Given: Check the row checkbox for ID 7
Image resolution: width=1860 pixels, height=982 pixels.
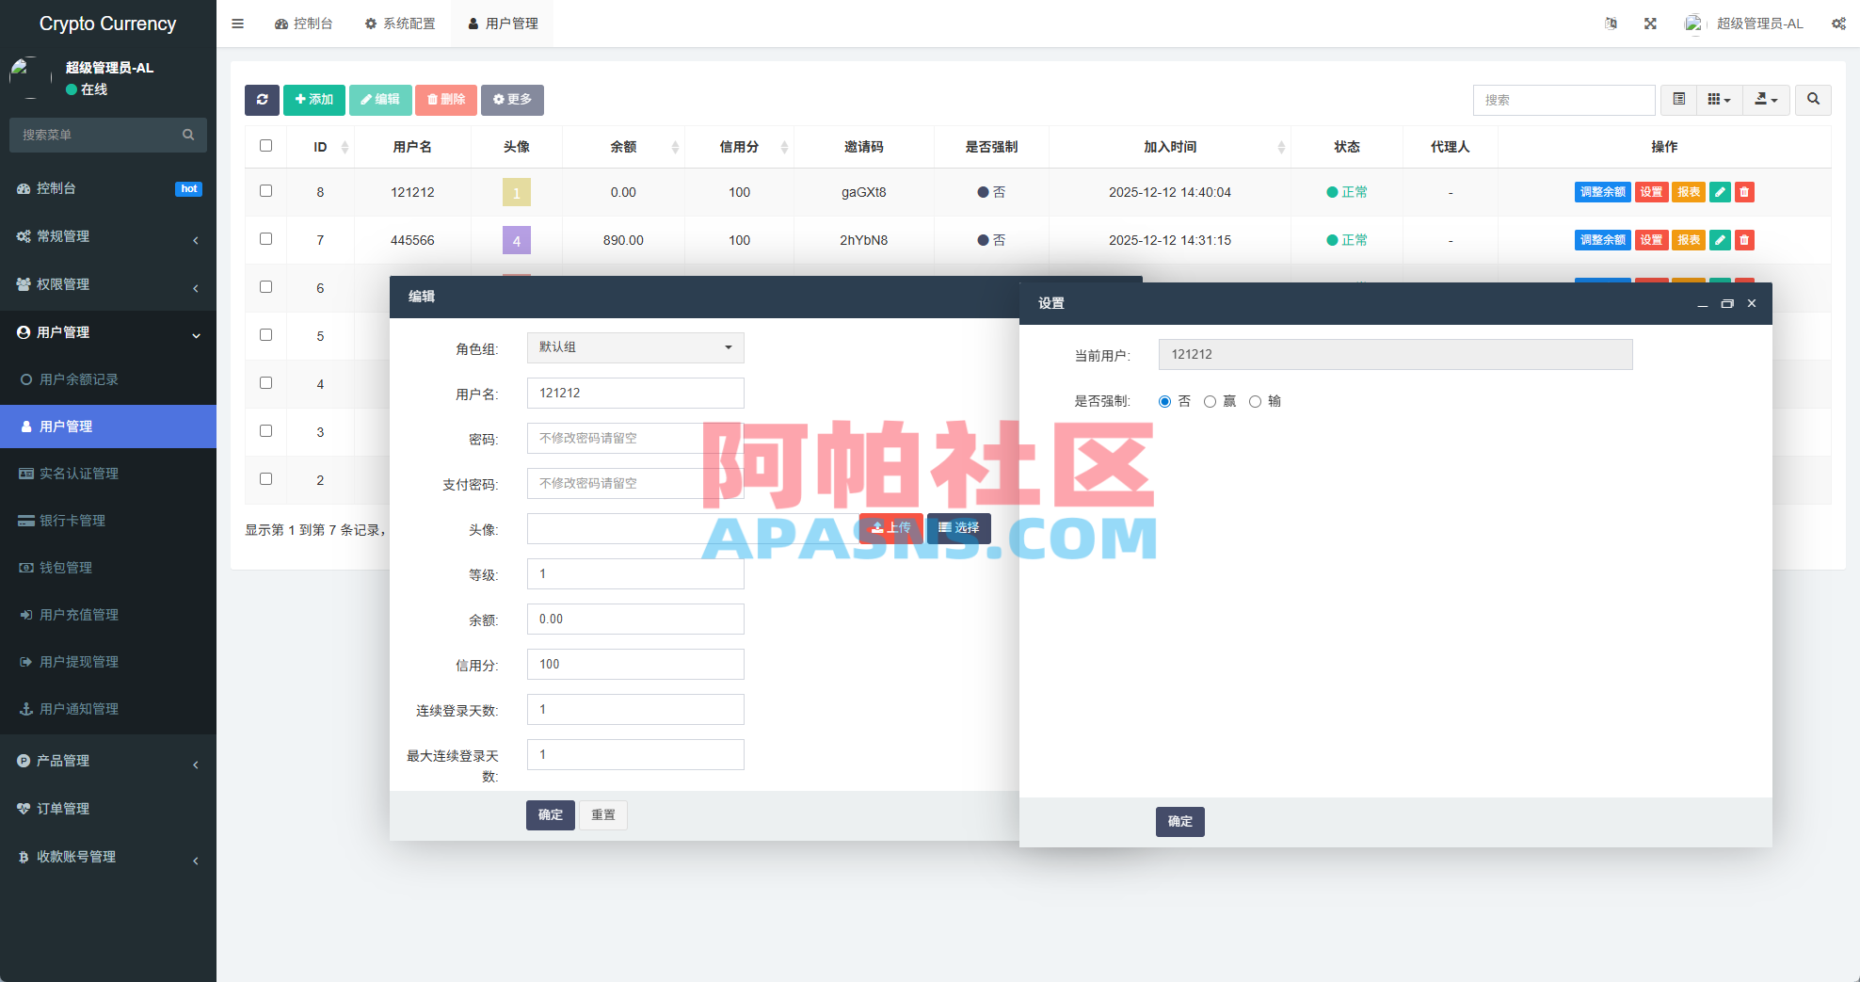Looking at the screenshot, I should point(265,239).
